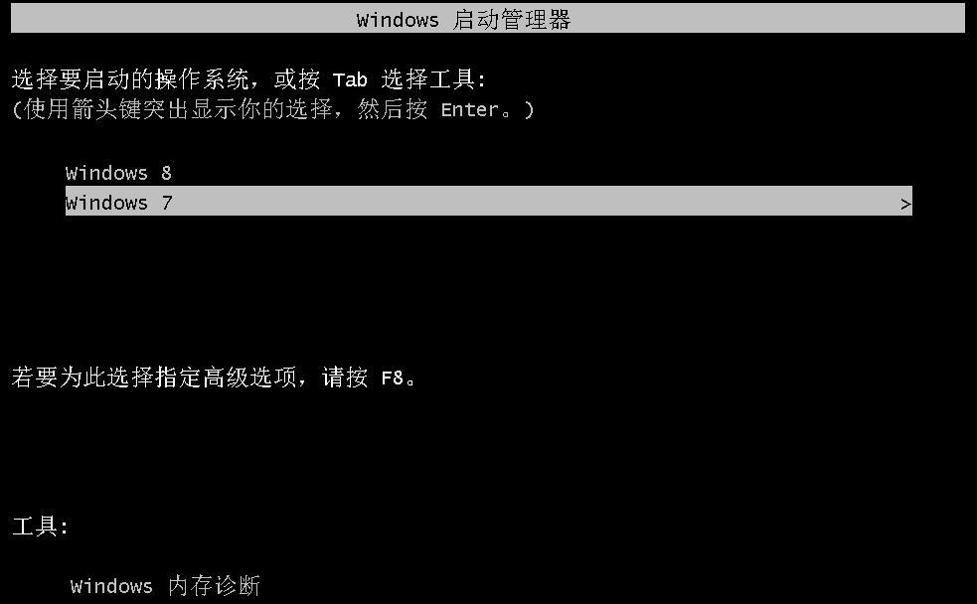The height and width of the screenshot is (604, 977).
Task: Click the 然后按 text before Enter
Action: 393,109
